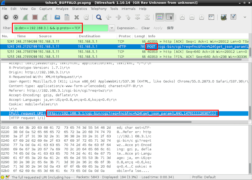Close this capture file X icon
This screenshot has width=252, height=180.
pyautogui.click(x=77, y=17)
